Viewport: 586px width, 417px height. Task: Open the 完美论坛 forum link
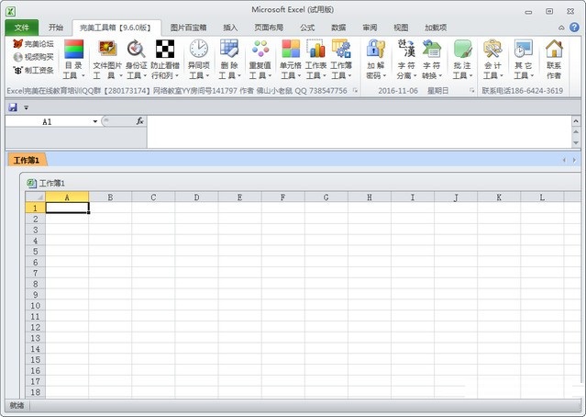pos(33,44)
